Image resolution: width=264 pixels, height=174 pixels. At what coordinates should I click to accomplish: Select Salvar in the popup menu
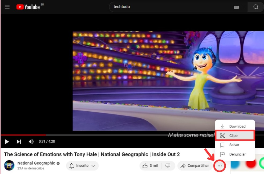[235, 145]
